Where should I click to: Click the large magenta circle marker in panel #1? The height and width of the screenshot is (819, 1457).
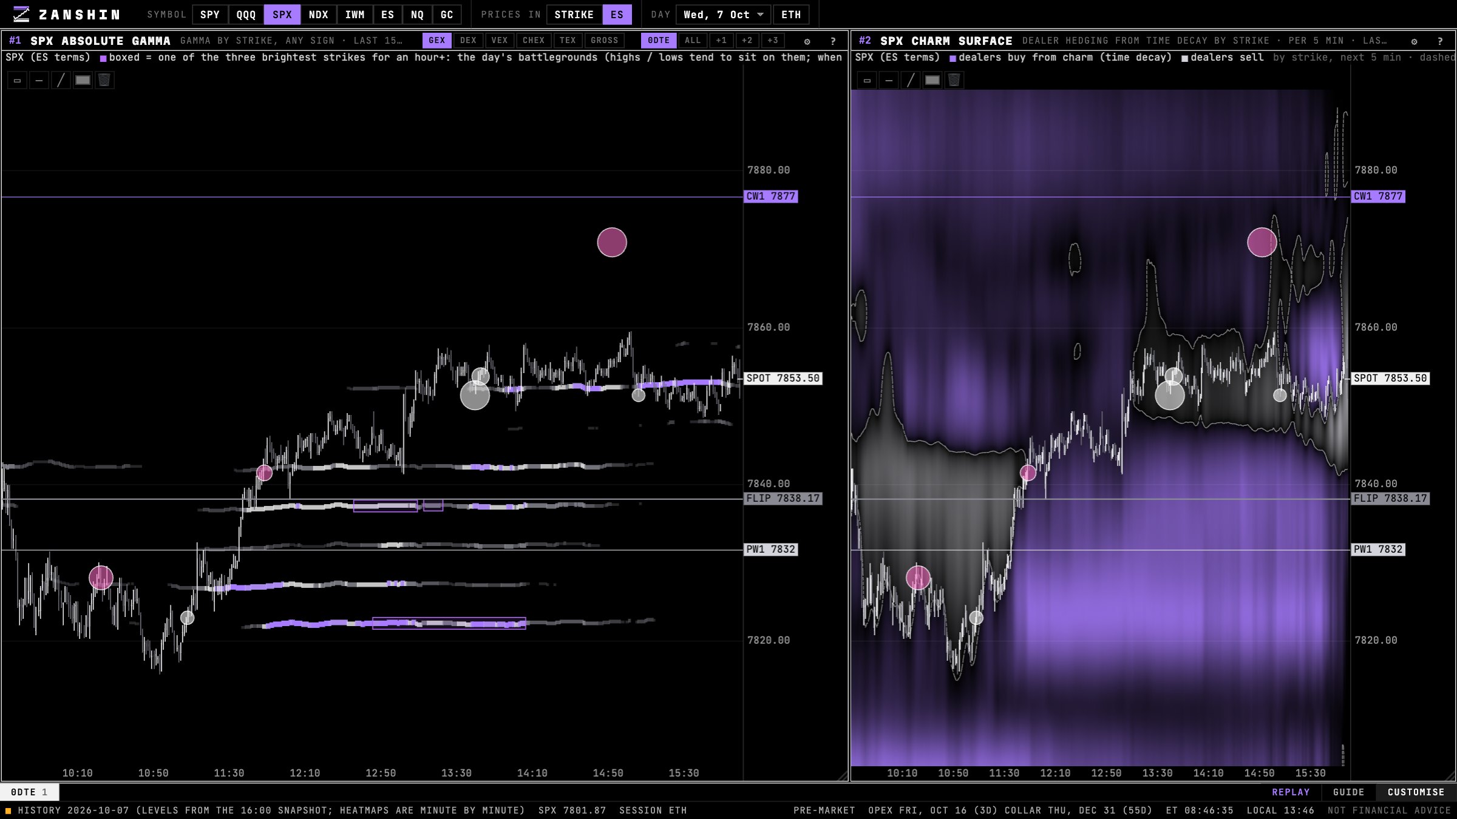tap(612, 243)
